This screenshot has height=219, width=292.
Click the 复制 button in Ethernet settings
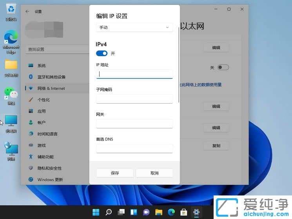tap(216, 146)
